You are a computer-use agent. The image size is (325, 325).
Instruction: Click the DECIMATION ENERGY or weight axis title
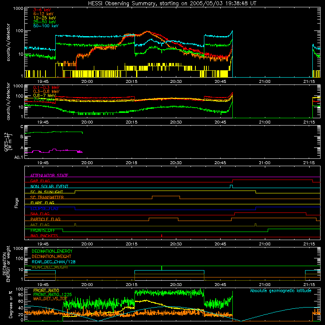[x=6, y=264]
